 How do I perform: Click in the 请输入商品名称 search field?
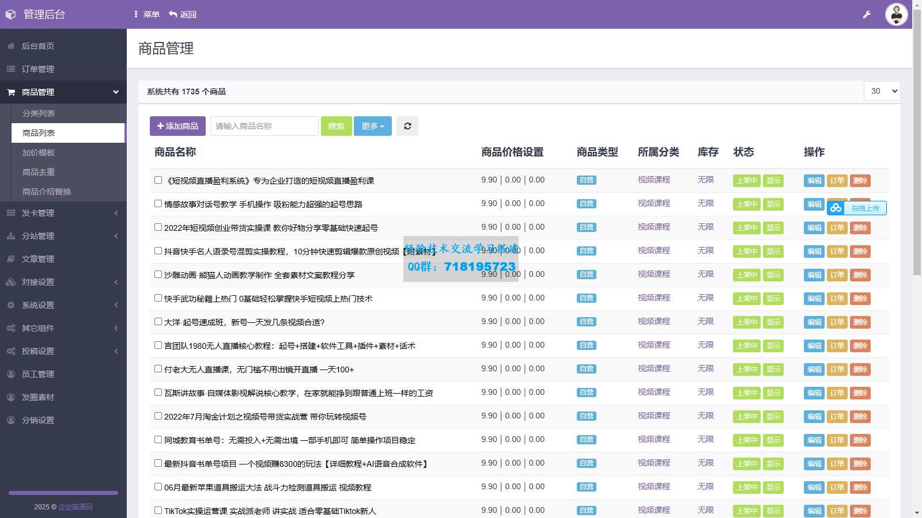264,126
